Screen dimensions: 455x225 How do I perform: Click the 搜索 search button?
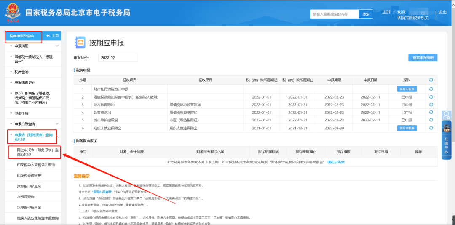click(x=366, y=14)
